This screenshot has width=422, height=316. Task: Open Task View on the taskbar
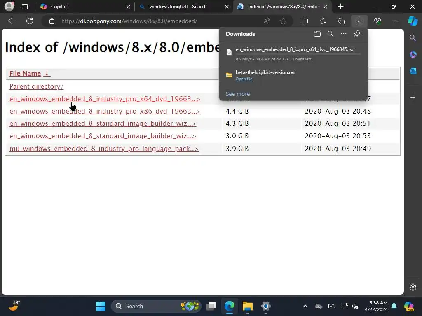pyautogui.click(x=211, y=306)
